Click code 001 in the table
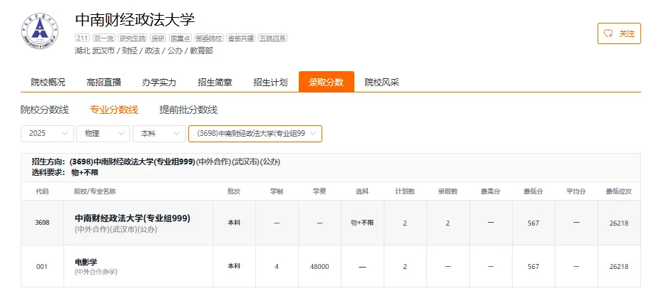Screen dimensions: 661x301 point(42,266)
